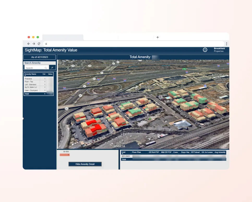
Task: Click the Total row in unit table
Action: (x=173, y=159)
